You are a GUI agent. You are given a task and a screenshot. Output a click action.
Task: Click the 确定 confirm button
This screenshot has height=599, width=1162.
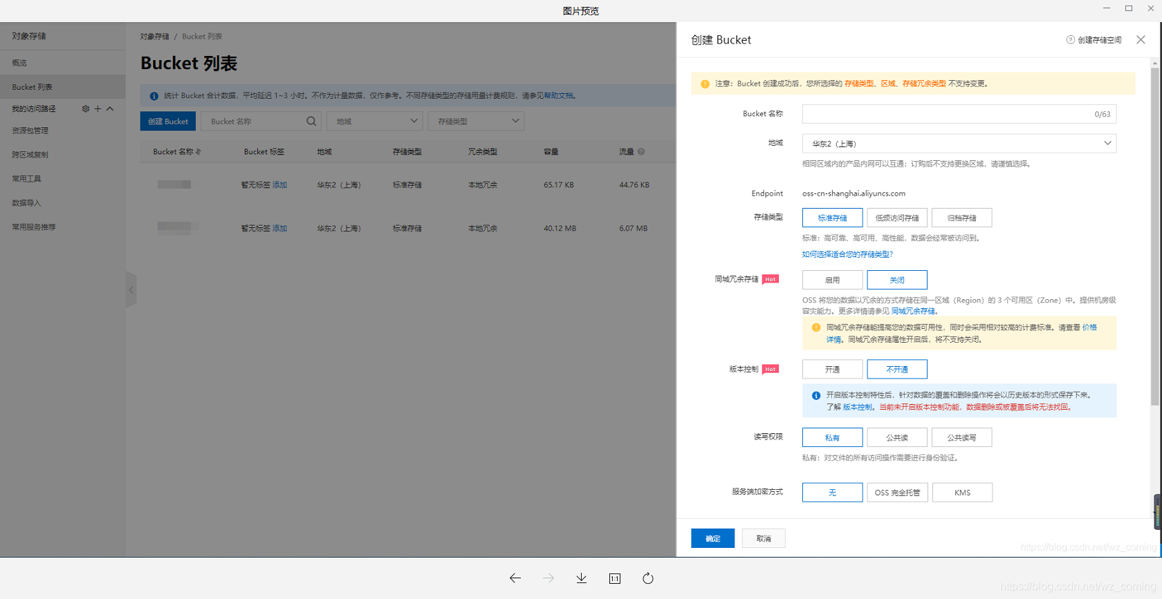pyautogui.click(x=713, y=538)
